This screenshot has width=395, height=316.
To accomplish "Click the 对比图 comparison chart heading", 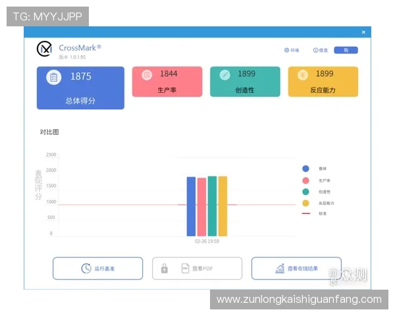I will 49,132.
